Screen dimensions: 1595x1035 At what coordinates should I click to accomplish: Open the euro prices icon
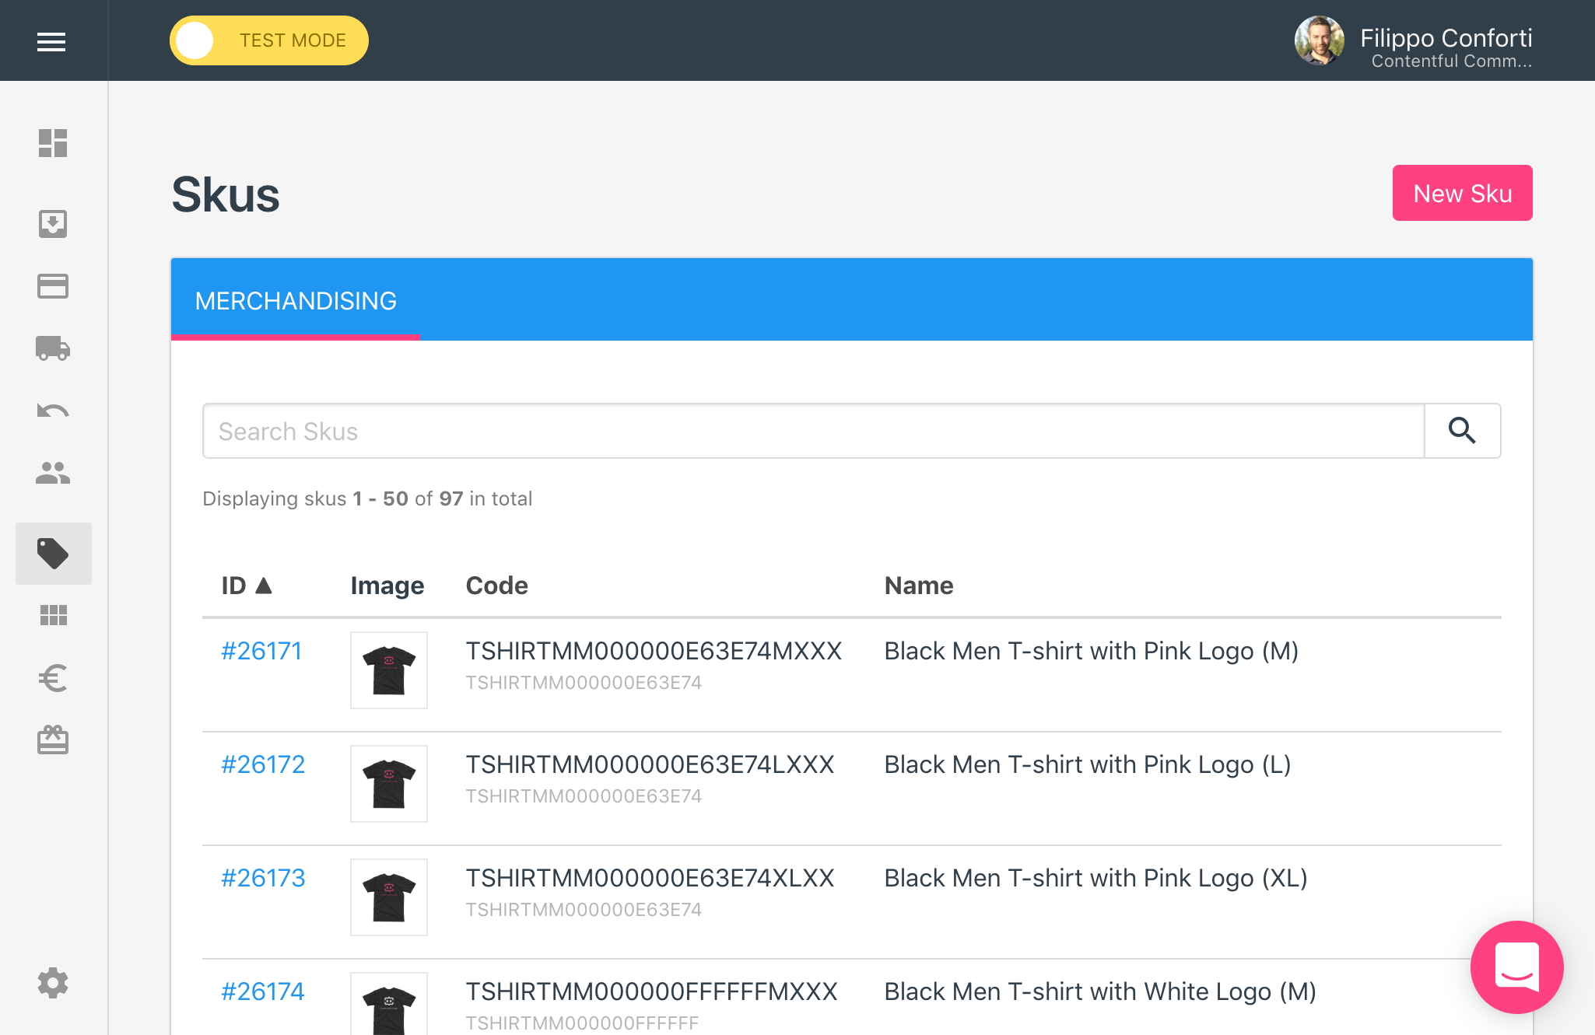[x=53, y=678]
